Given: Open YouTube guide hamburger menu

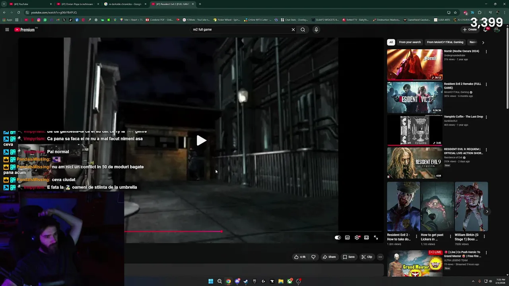Looking at the screenshot, I should pyautogui.click(x=7, y=29).
